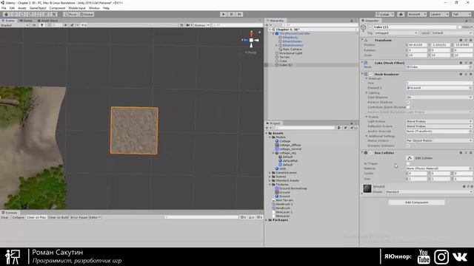Click the YouTube icon in banner

click(x=424, y=256)
